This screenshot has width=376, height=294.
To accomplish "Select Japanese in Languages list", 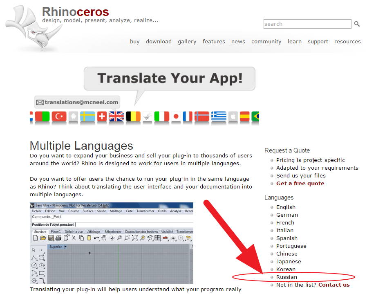I will [x=289, y=261].
